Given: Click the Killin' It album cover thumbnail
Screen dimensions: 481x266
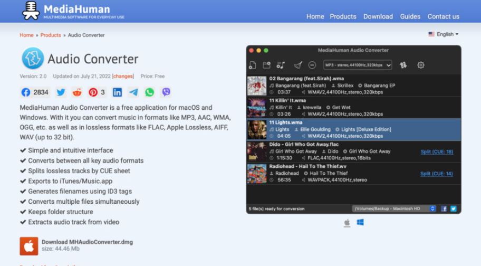Looking at the screenshot, I should (257, 108).
